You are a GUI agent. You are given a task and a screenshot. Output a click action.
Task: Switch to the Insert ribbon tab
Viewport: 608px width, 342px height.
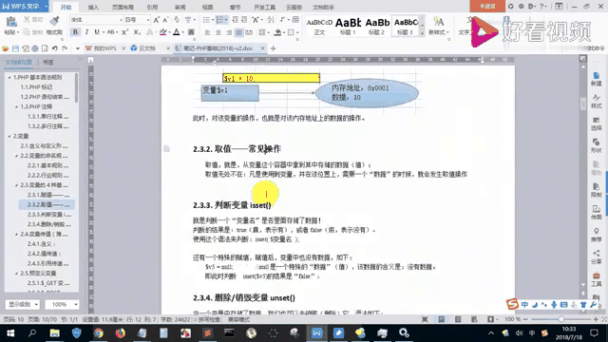pos(93,7)
